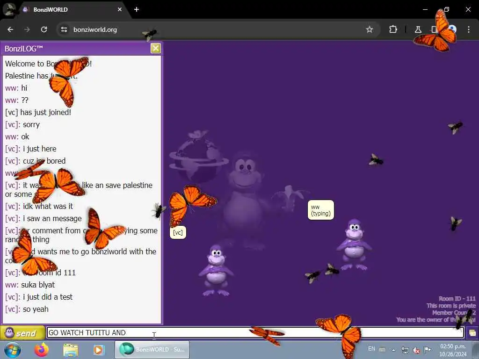
Task: Toggle the chat log button beside input
Action: pos(472,333)
